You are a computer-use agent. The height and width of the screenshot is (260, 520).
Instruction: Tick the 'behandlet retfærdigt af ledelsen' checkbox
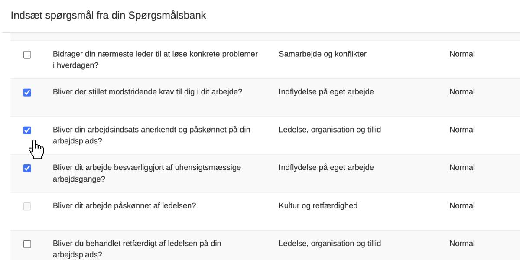point(27,244)
